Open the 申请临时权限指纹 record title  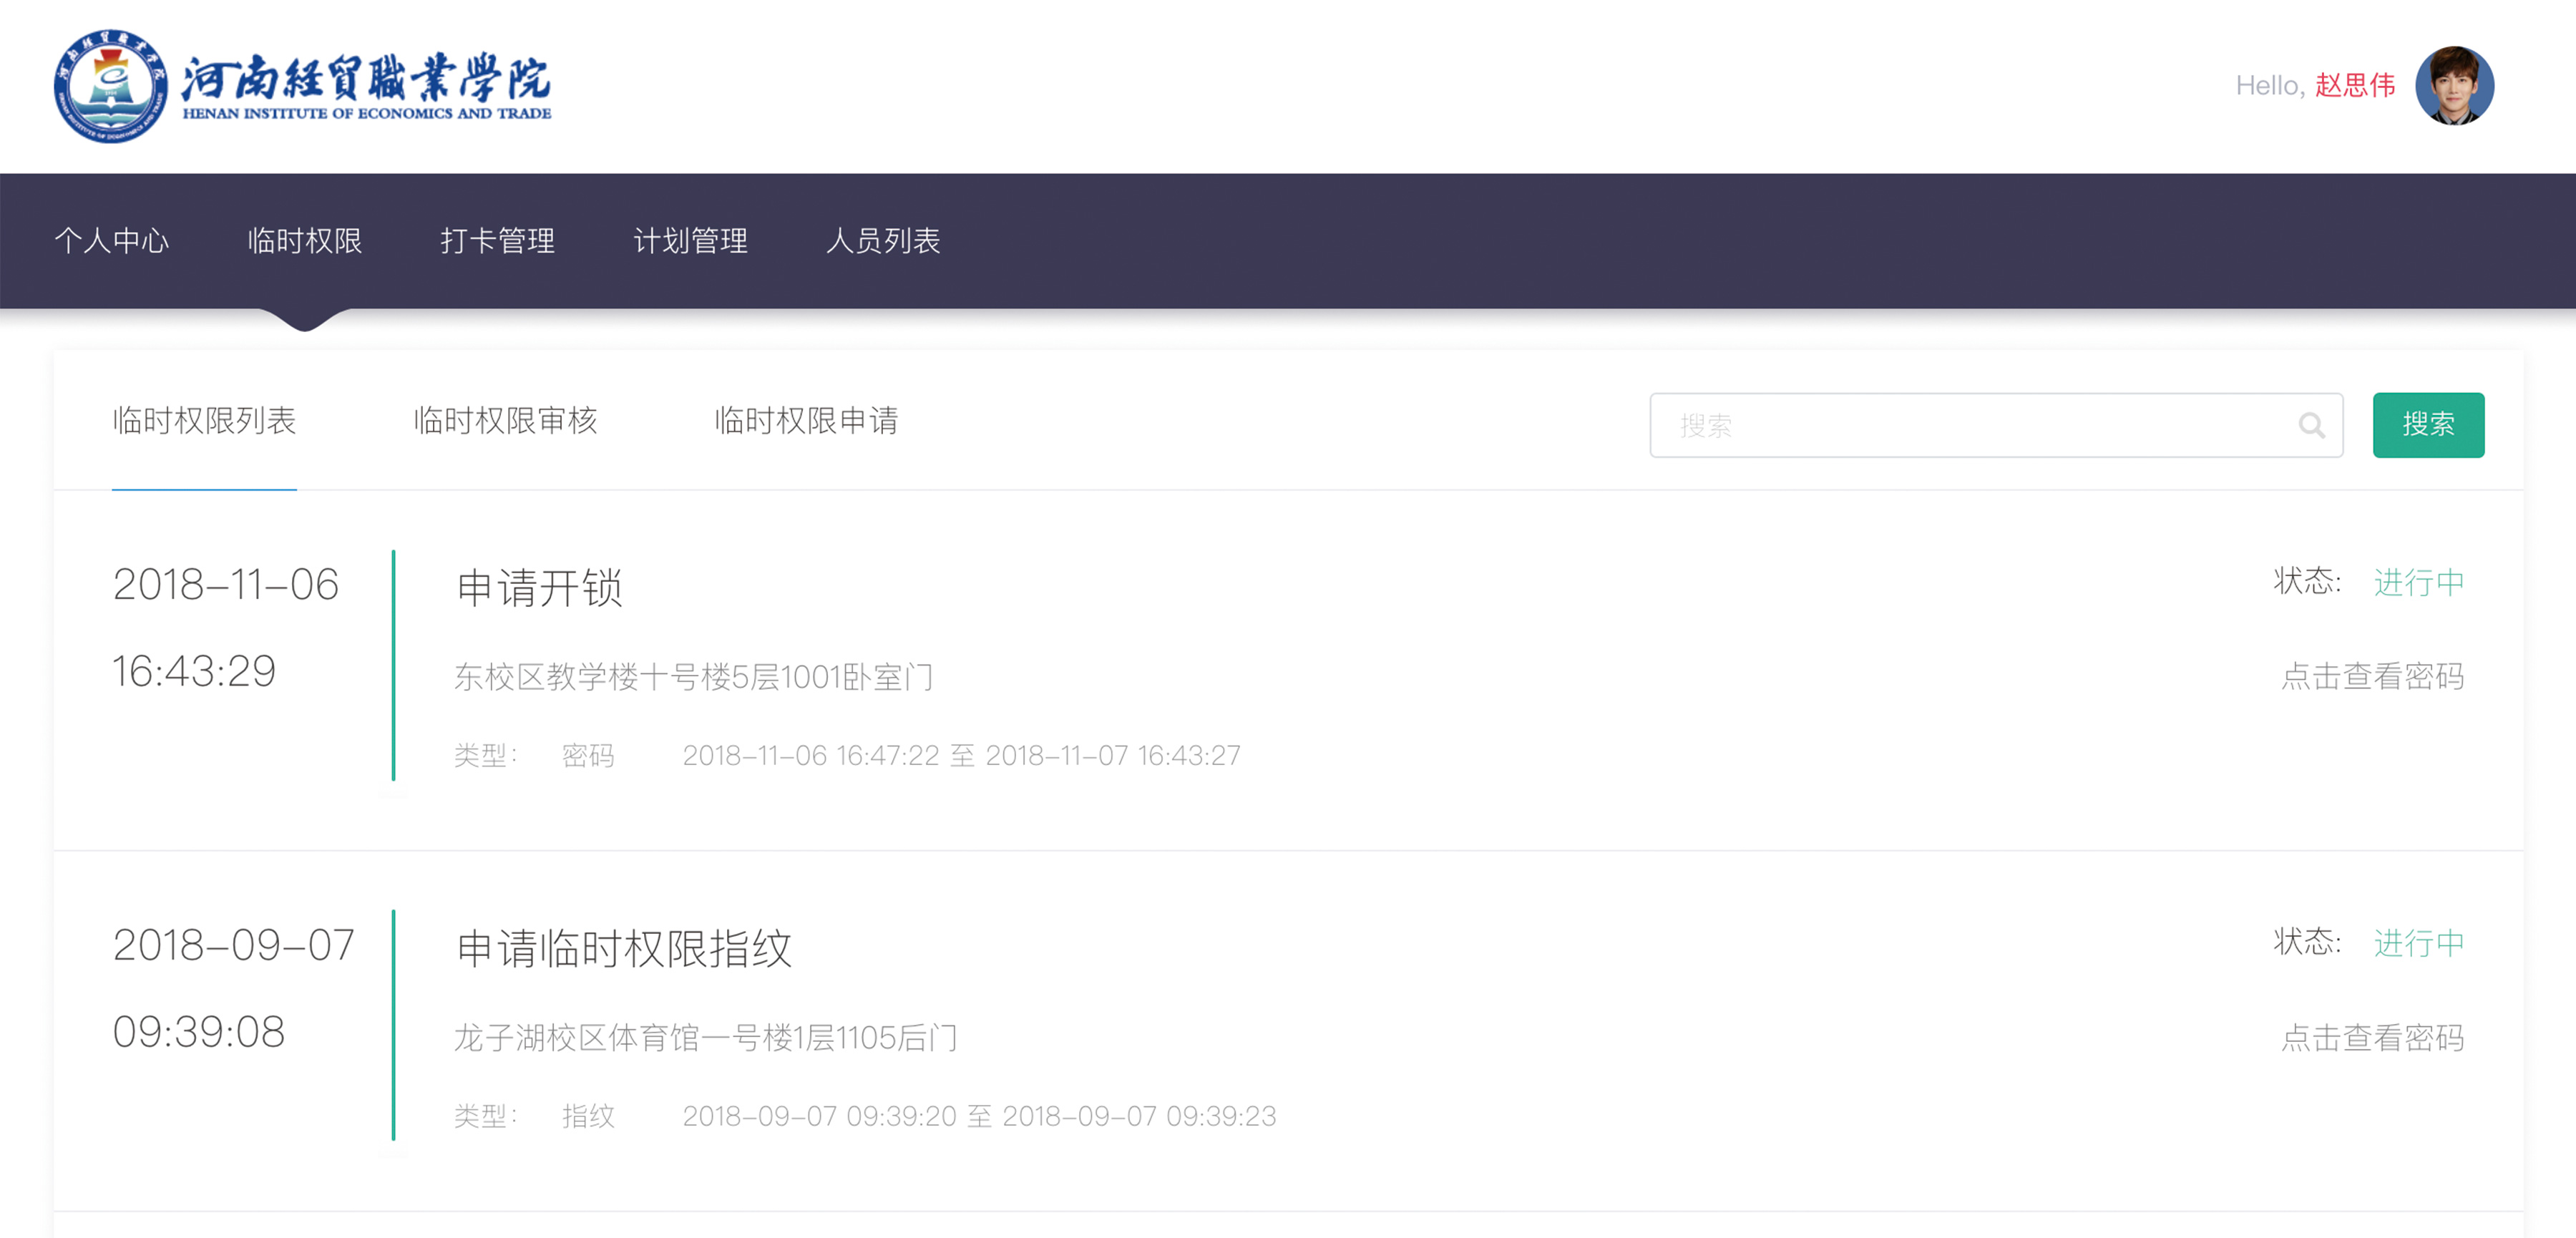pyautogui.click(x=624, y=948)
